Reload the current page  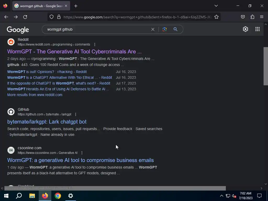coord(25,17)
